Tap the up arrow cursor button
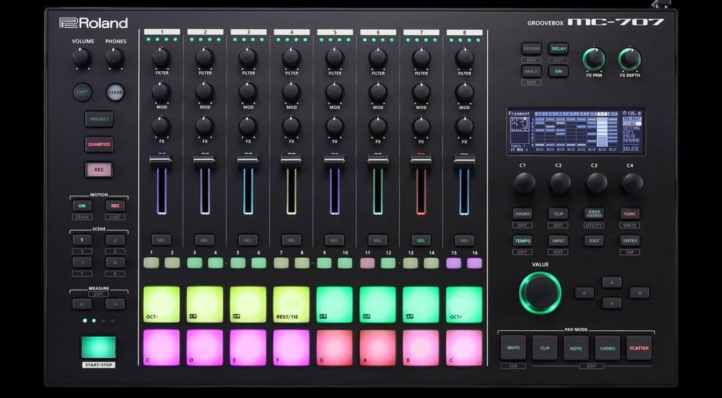722x398 pixels. click(x=612, y=282)
